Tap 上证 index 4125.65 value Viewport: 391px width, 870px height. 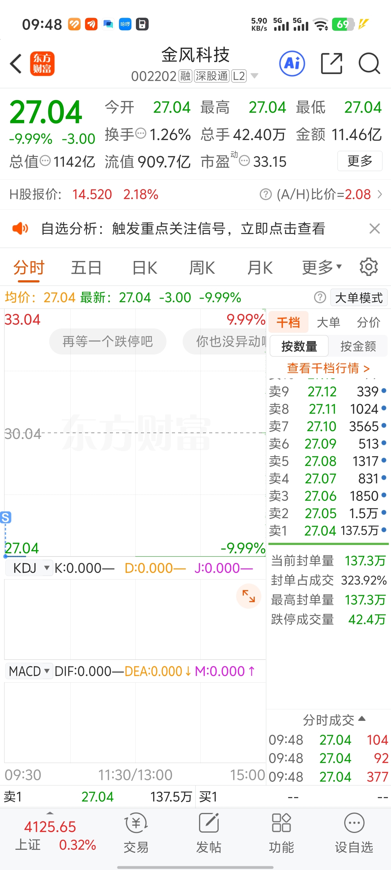pos(50,827)
